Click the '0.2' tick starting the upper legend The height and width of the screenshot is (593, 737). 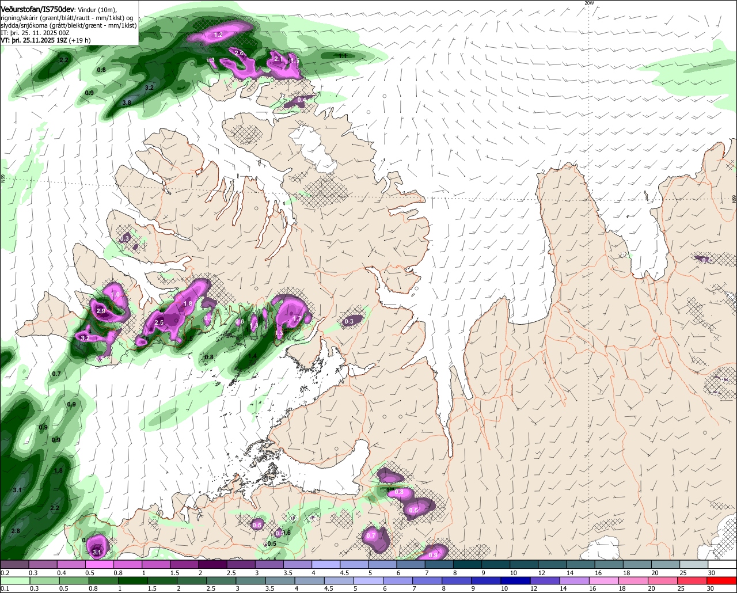coord(5,573)
